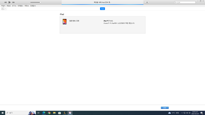Click the iPad section heading
Viewport: 205px width, 115px height.
click(62, 14)
